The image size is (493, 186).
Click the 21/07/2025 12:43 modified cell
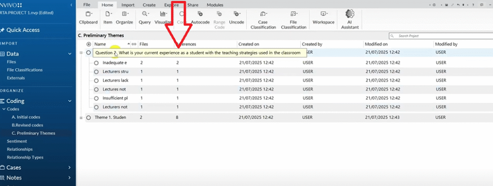(382, 117)
